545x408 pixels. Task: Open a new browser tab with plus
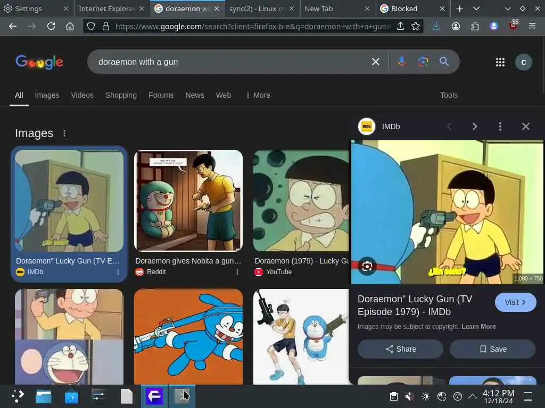(x=459, y=8)
